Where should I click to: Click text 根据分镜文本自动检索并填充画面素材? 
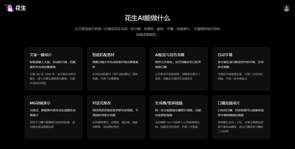point(115,64)
